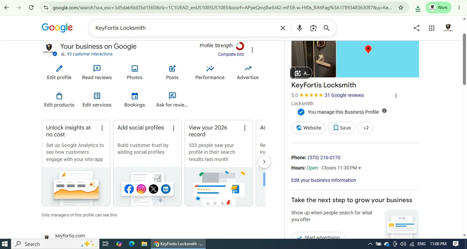Image resolution: width=467 pixels, height=249 pixels.
Task: Click the Complete Info link
Action: [x=231, y=54]
